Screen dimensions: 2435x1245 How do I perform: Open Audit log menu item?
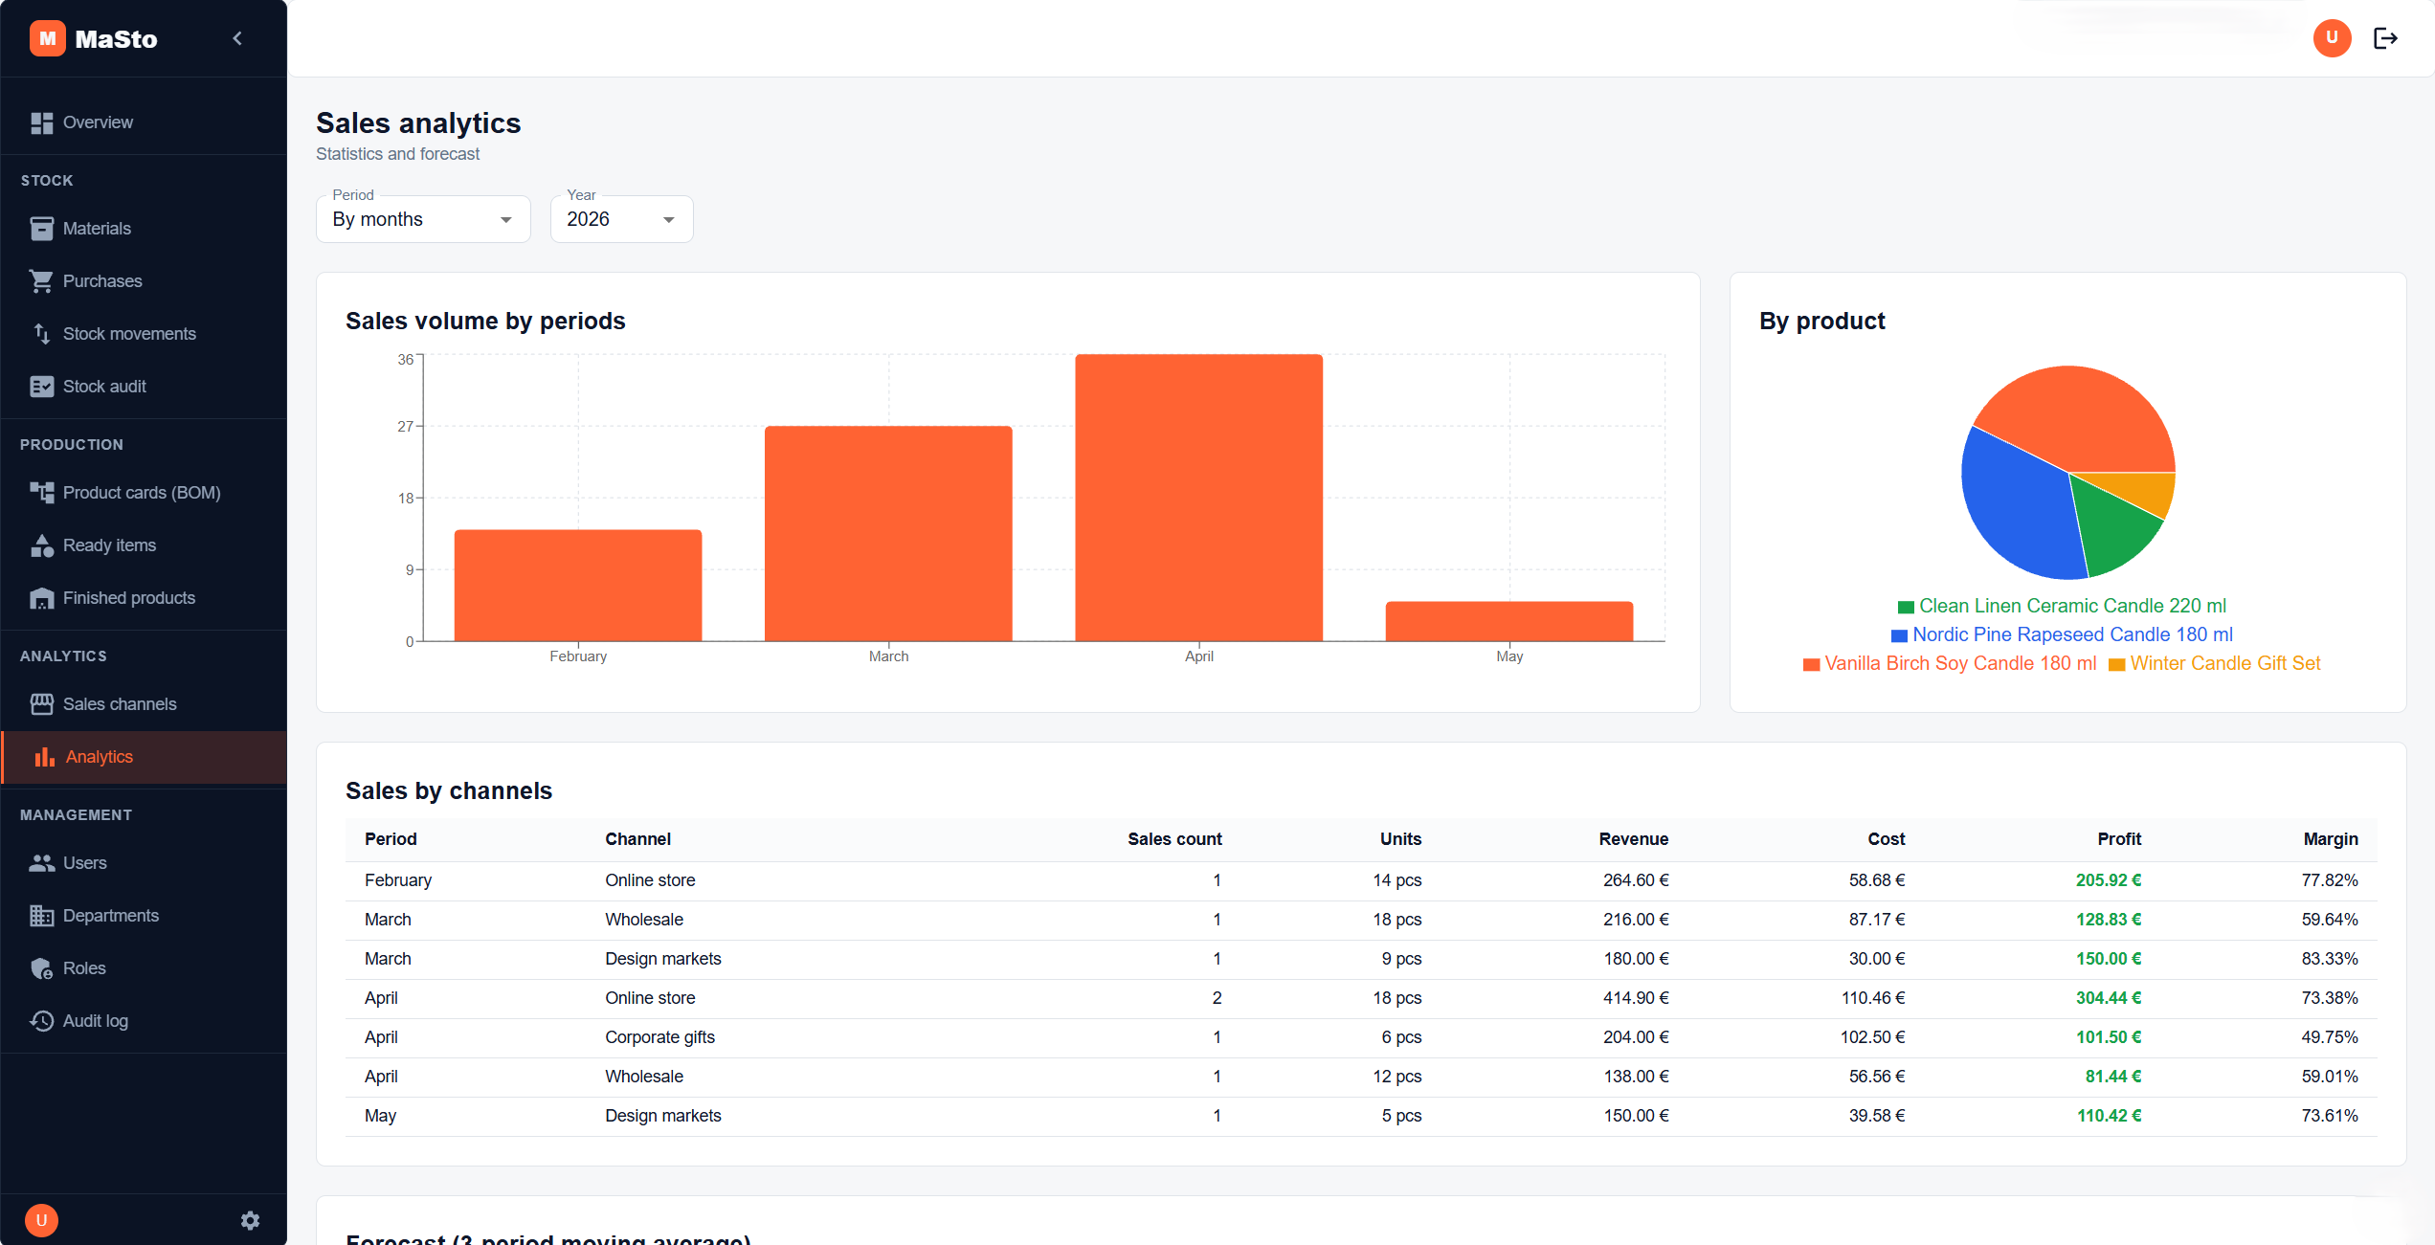[144, 1021]
